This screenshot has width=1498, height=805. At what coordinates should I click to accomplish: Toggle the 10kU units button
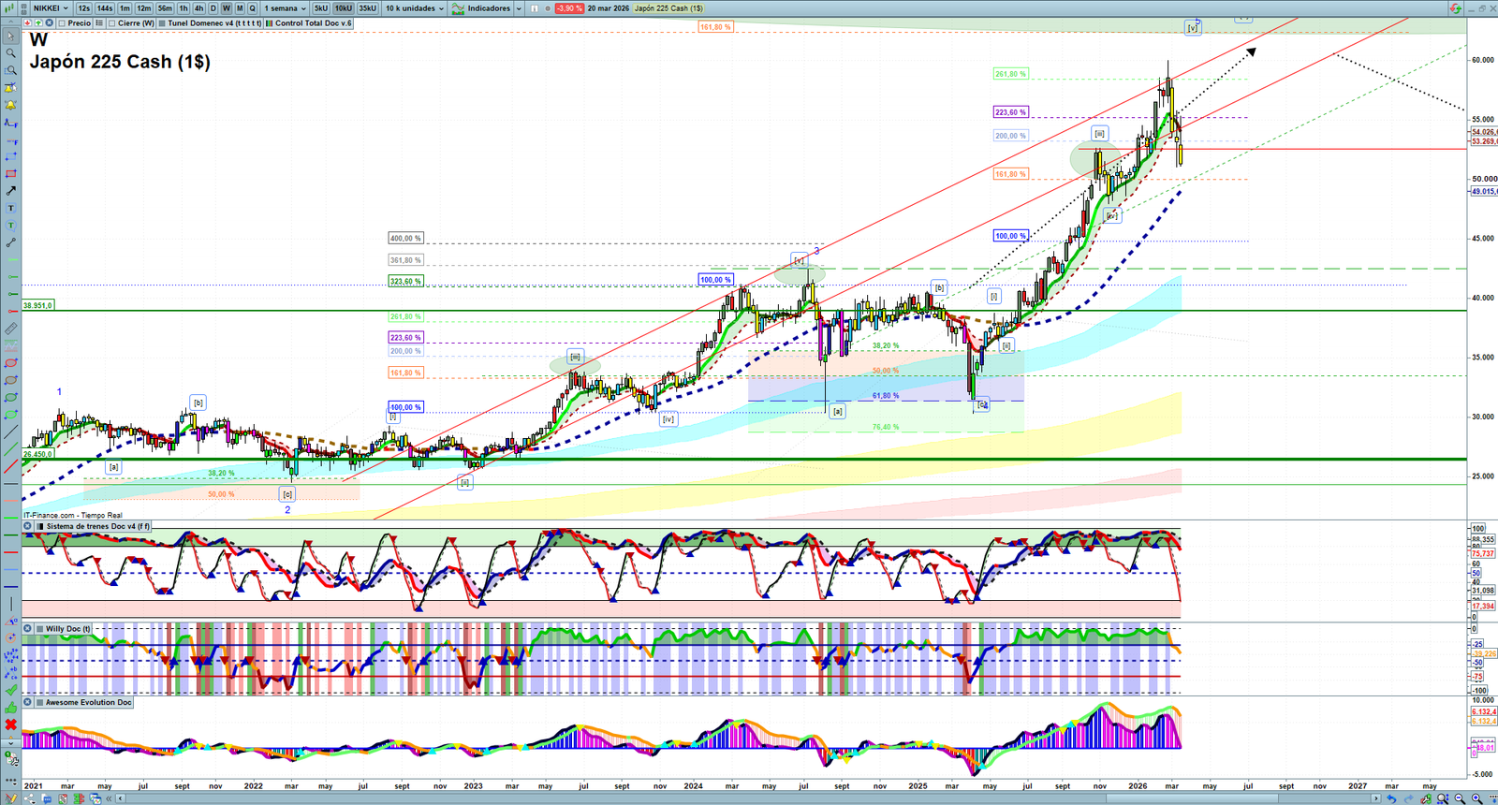344,8
